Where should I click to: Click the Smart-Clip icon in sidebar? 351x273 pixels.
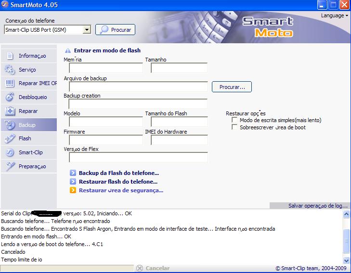10,152
